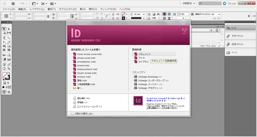Open the ページ panel in the dock
This screenshot has height=137, width=257.
point(240,52)
